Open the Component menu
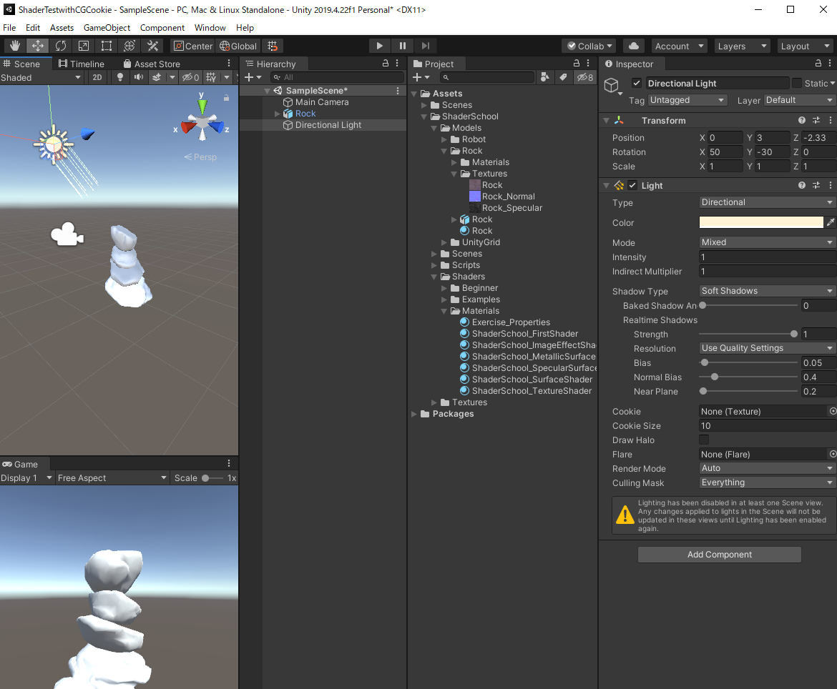 point(162,28)
